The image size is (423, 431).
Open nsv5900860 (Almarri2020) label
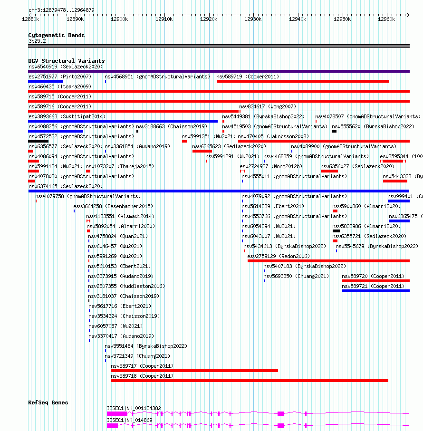(366, 206)
